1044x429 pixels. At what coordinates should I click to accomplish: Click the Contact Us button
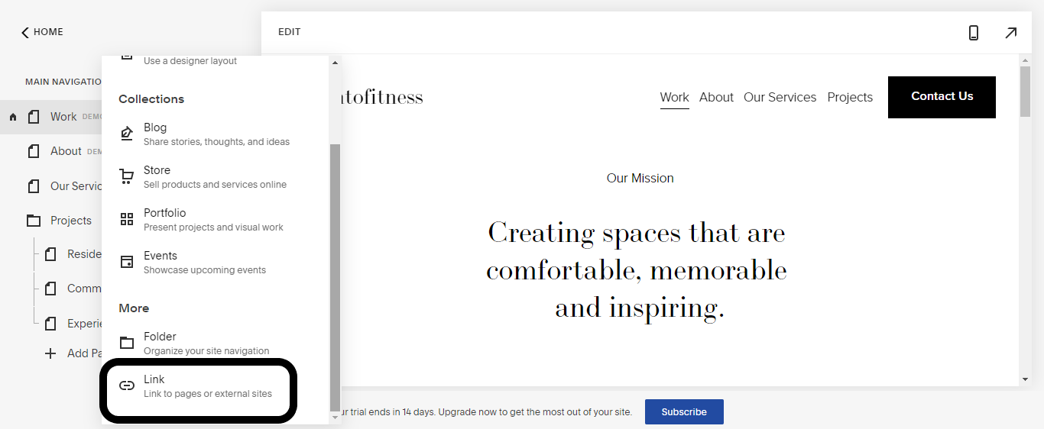click(x=942, y=97)
